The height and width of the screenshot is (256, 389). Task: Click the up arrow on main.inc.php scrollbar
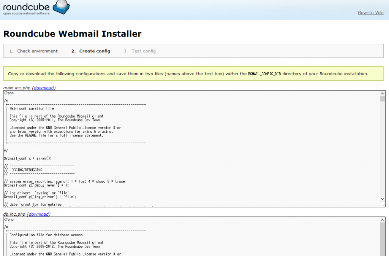click(x=382, y=92)
